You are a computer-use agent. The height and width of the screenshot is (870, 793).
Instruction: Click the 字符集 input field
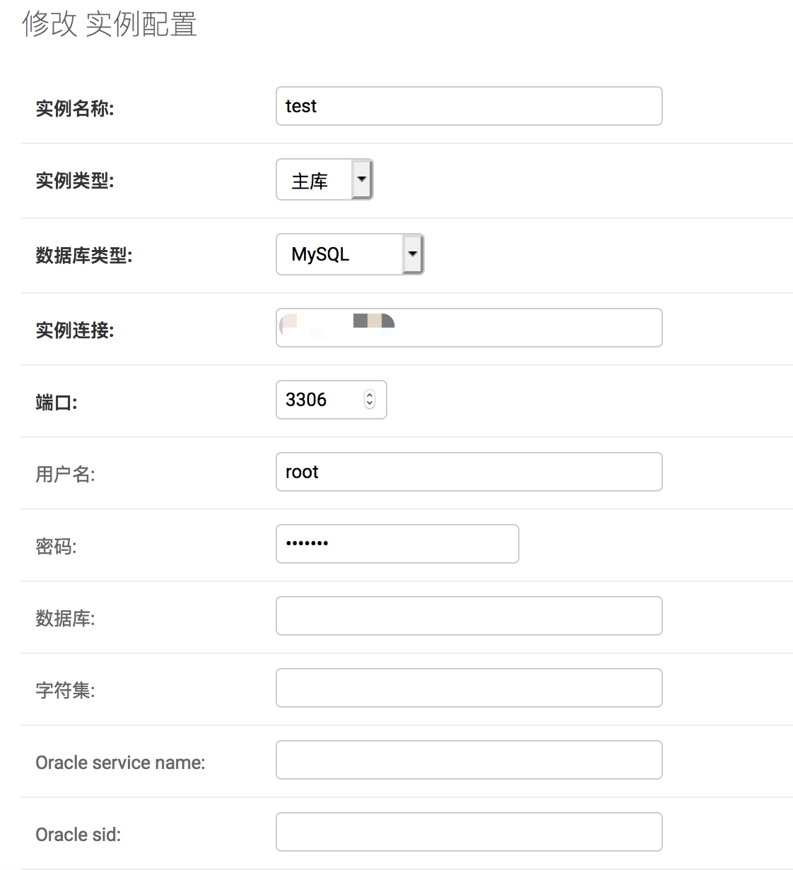click(469, 688)
